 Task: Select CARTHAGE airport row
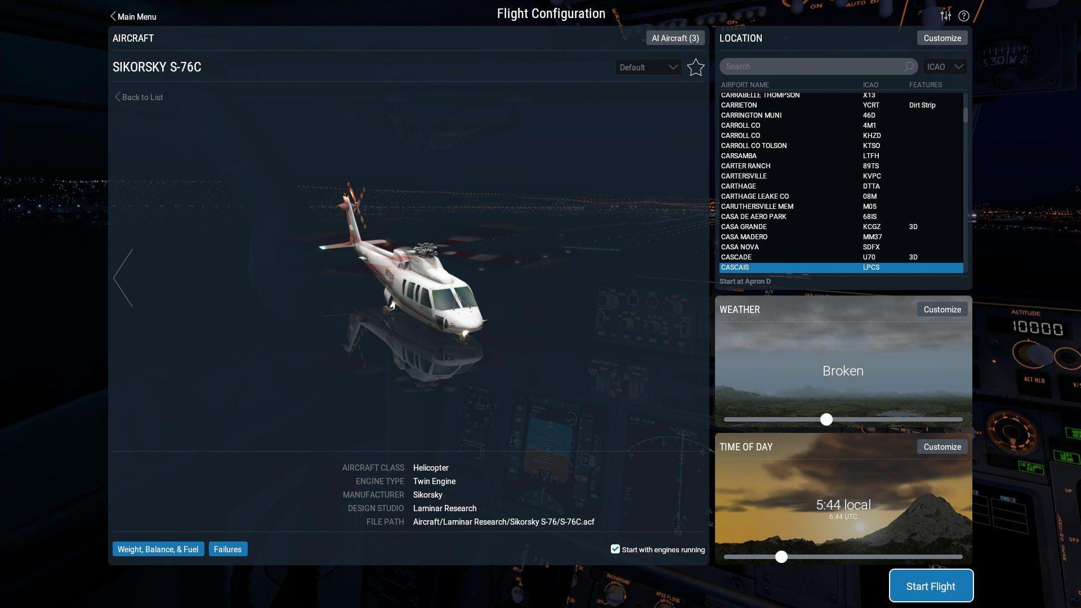coord(841,186)
